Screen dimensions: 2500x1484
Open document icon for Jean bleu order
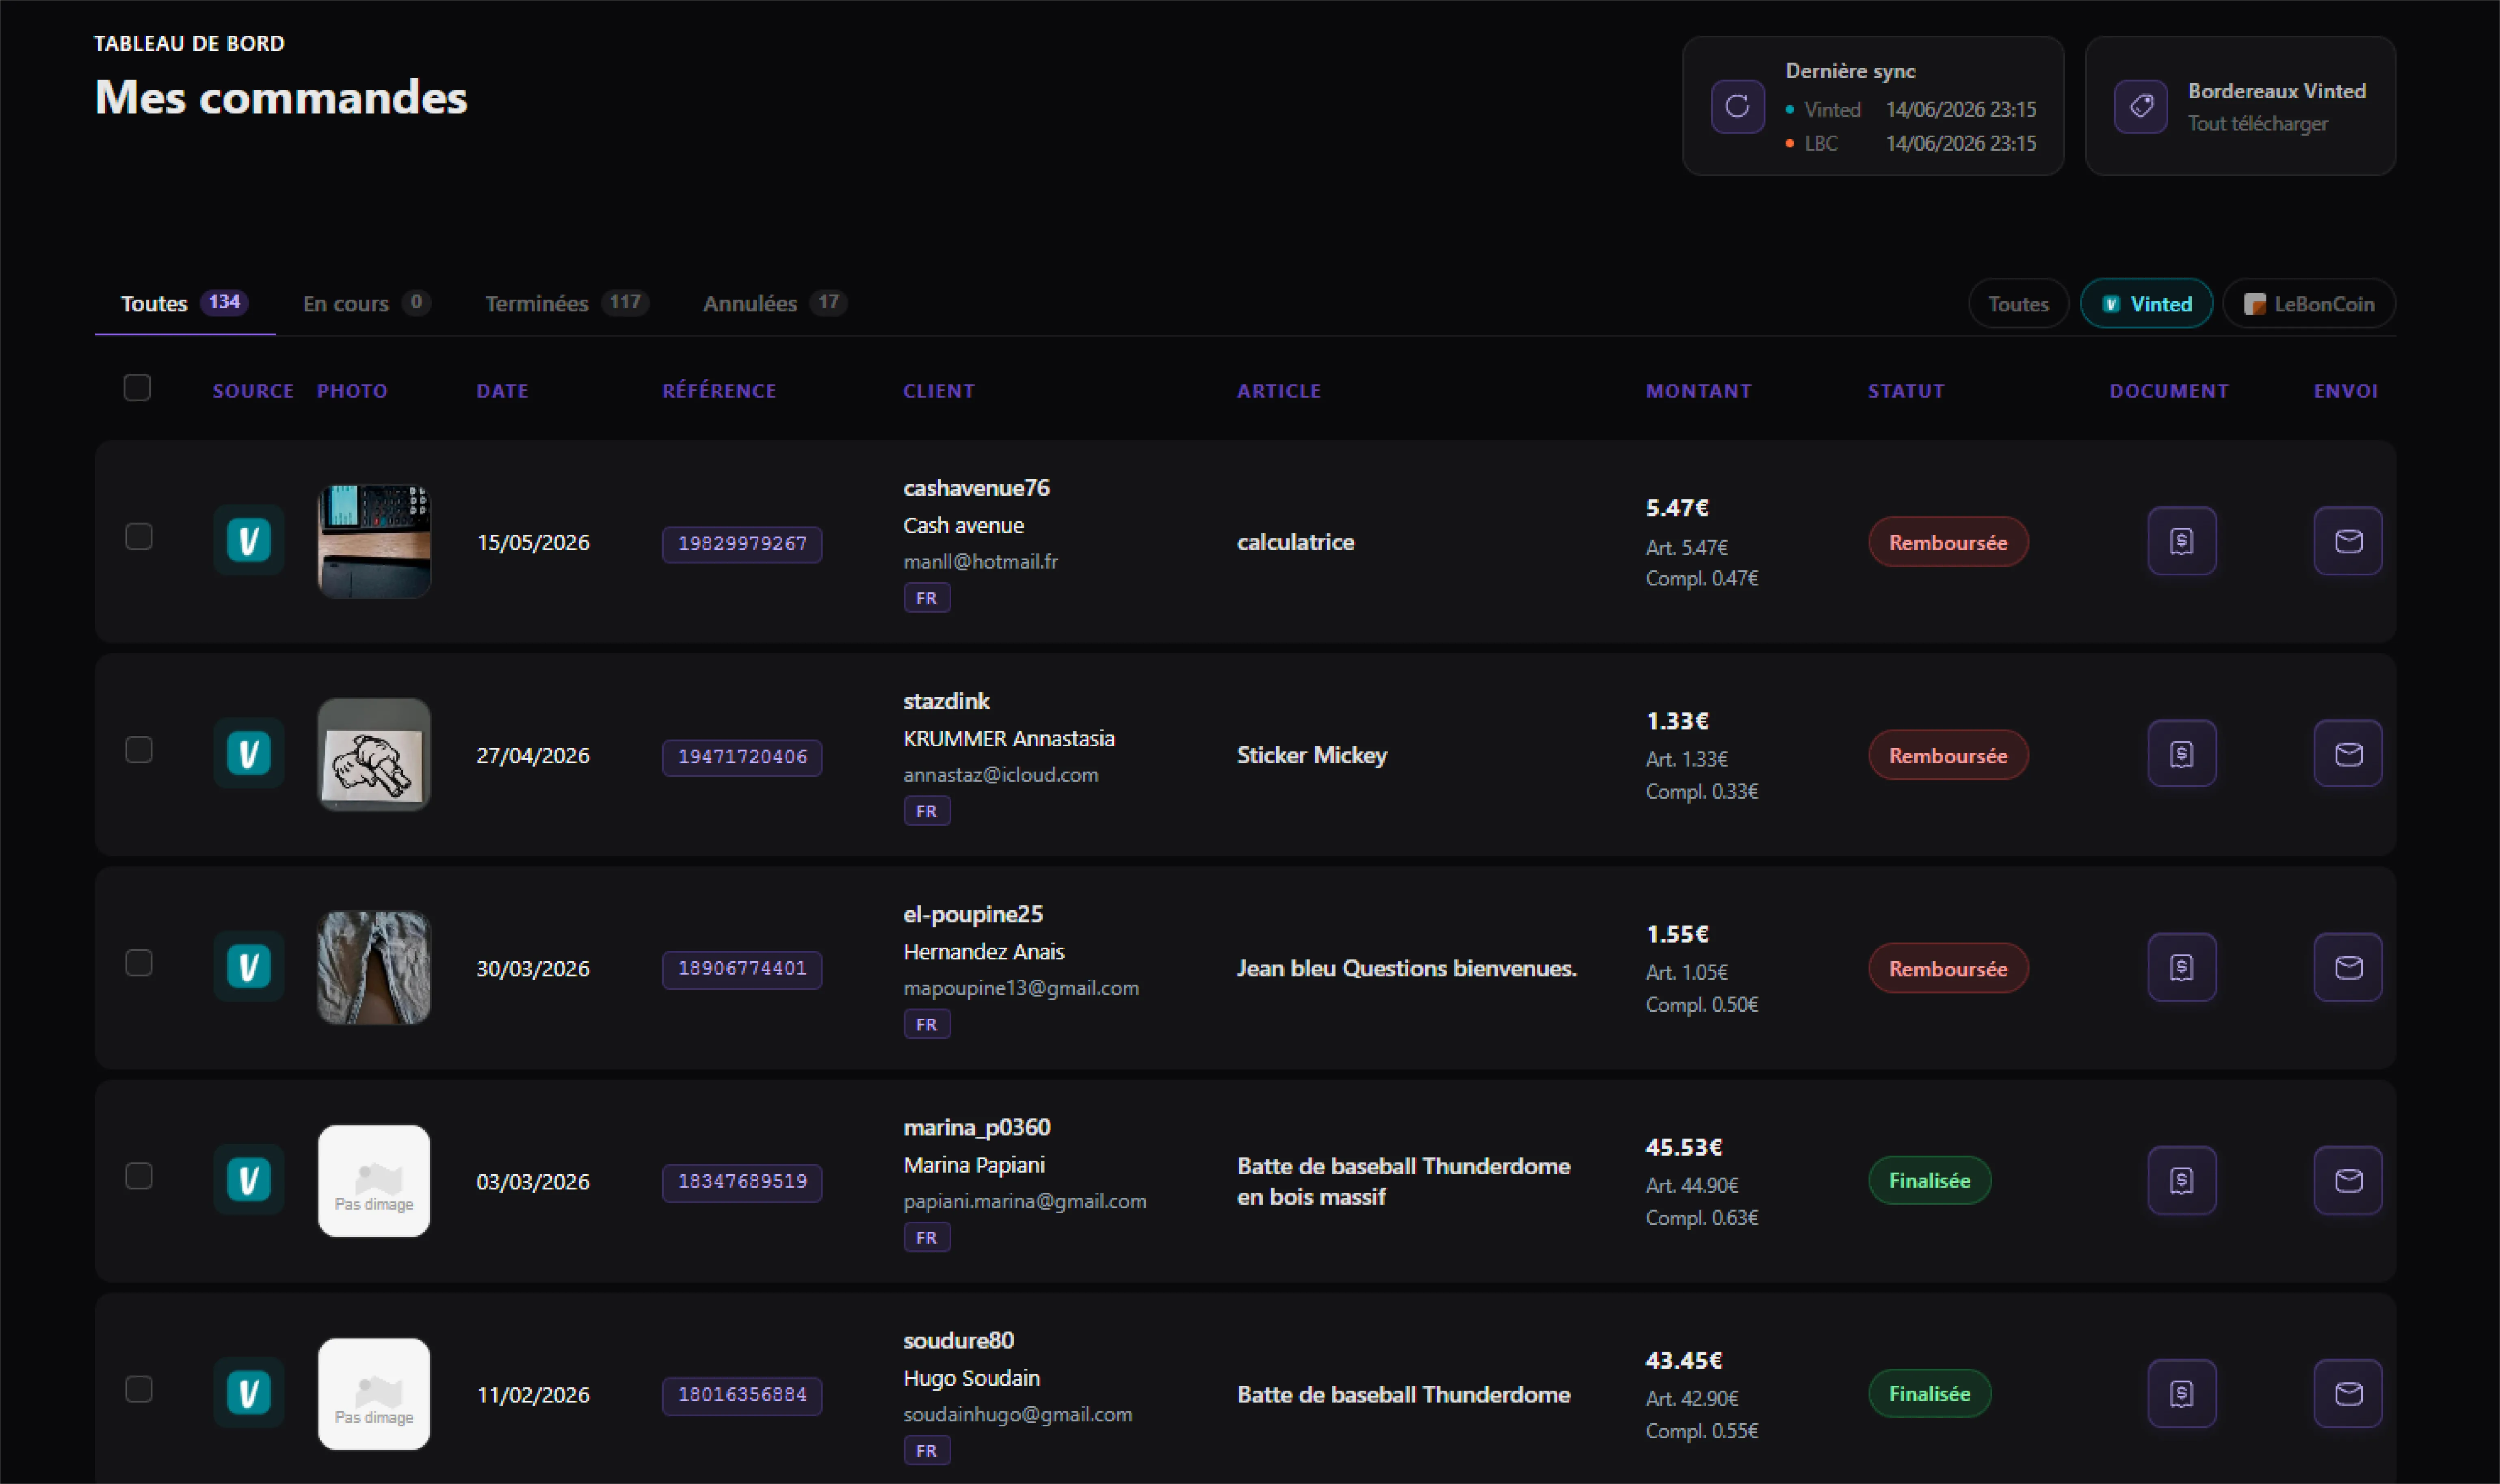(x=2182, y=967)
